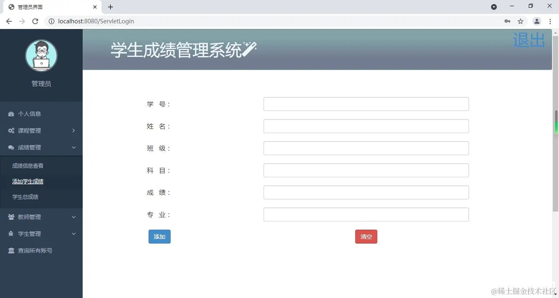Screen dimensions: 559x298
Task: Click the scrollbar up arrow
Action: [556, 32]
